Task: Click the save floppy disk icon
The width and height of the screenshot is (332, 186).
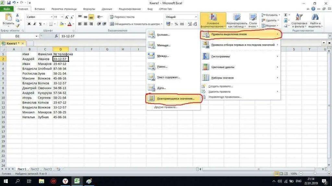Action: pyautogui.click(x=9, y=3)
